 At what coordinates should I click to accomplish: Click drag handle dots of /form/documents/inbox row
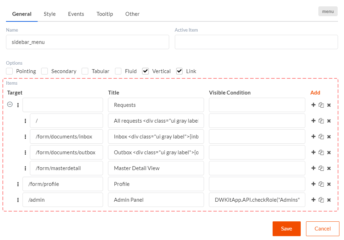tap(25, 137)
